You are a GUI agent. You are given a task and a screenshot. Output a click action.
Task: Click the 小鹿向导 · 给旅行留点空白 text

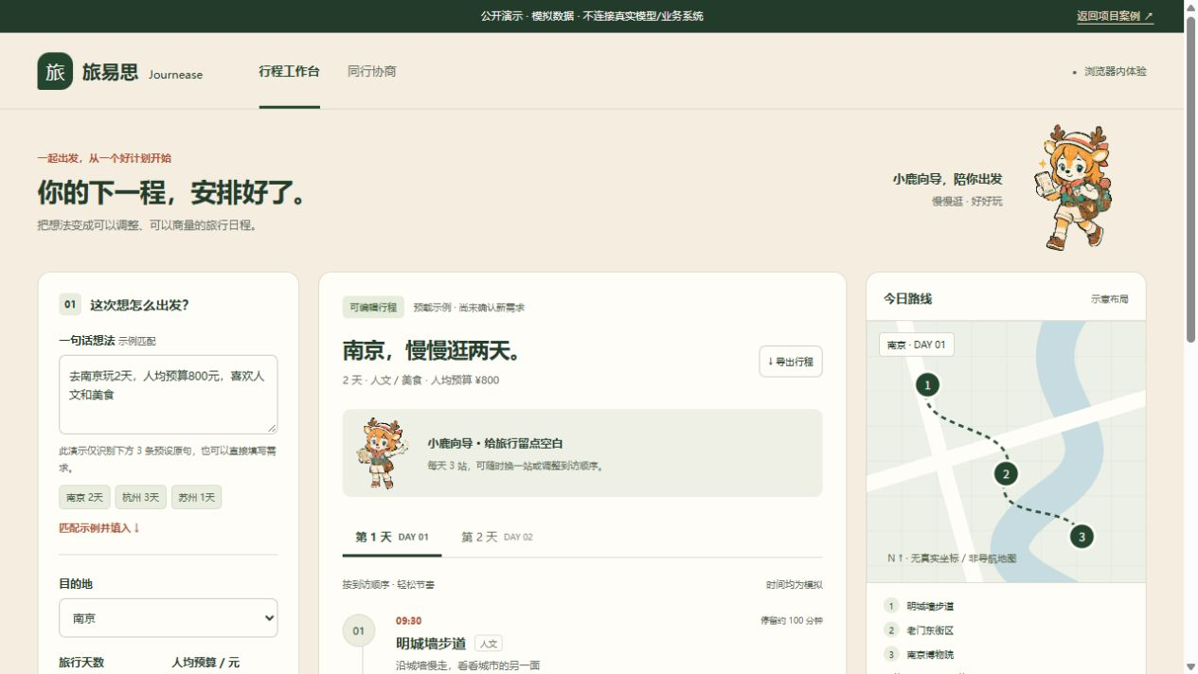coord(495,443)
